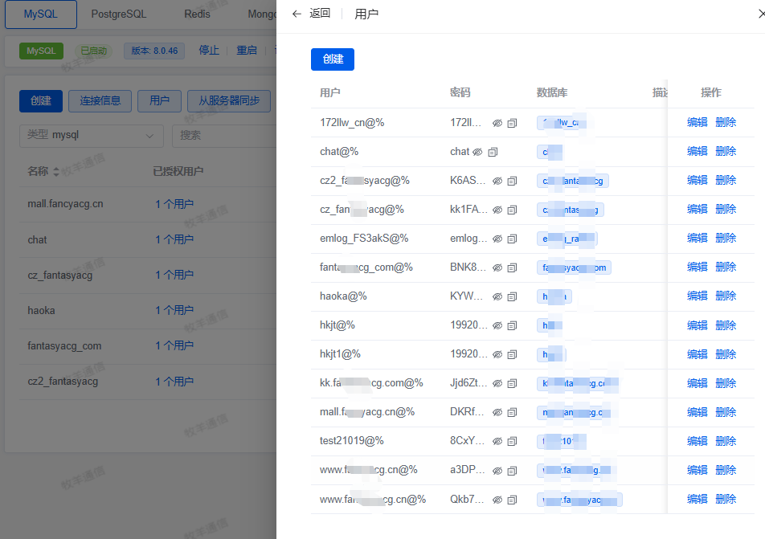Click the 搜索 search input field
The image size is (765, 539).
[x=224, y=136]
